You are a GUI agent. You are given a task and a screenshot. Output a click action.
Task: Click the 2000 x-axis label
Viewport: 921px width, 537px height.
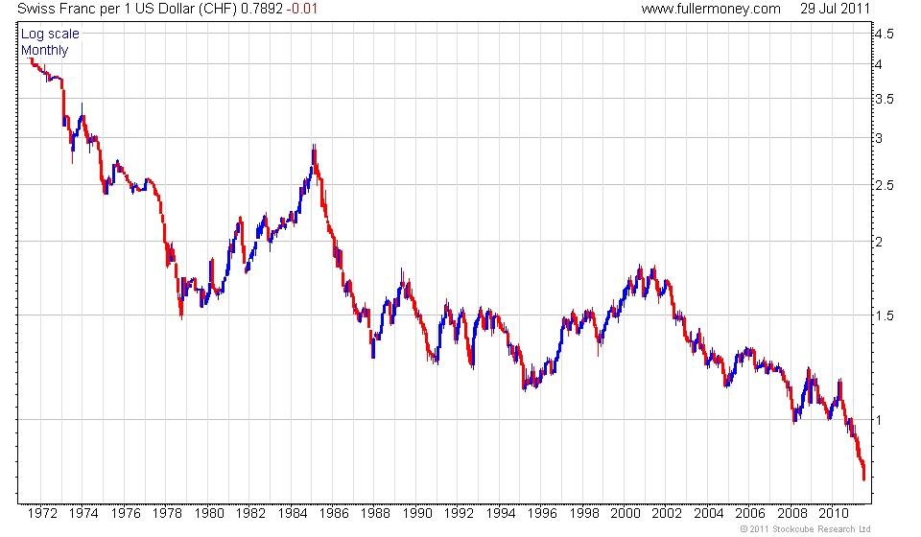coord(626,513)
